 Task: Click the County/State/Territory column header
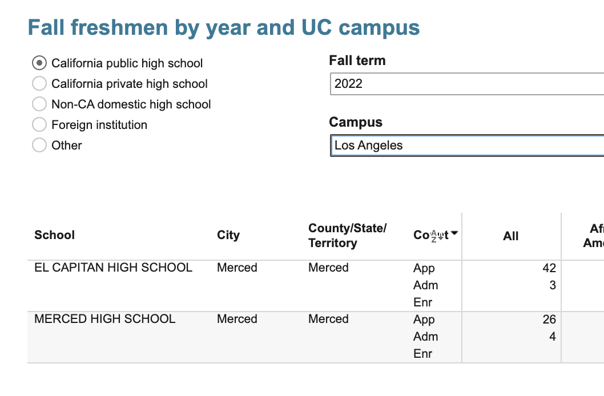pos(347,235)
